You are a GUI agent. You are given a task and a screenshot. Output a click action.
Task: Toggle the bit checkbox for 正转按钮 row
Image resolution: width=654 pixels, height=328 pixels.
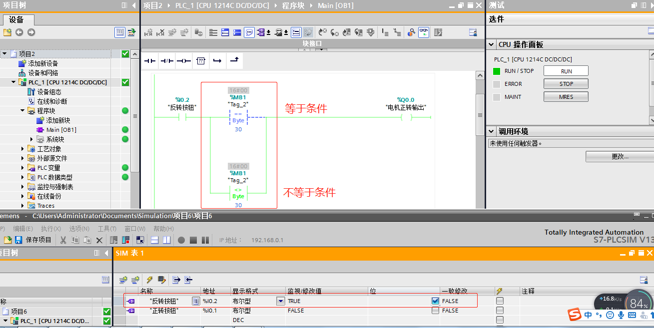pos(435,311)
